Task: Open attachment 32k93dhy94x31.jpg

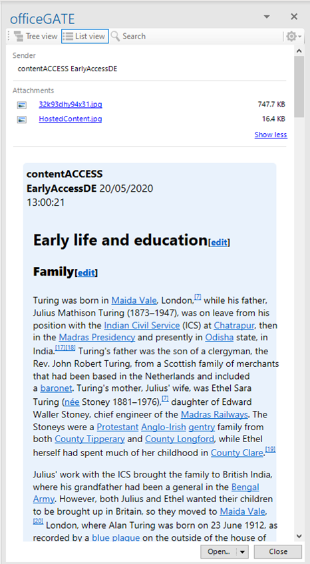Action: (x=71, y=105)
